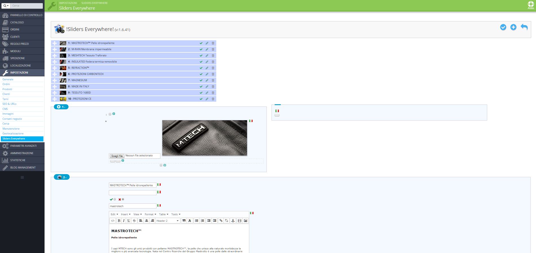536x253 pixels.
Task: Open the Insert menu dropdown in editor
Action: coord(126,214)
